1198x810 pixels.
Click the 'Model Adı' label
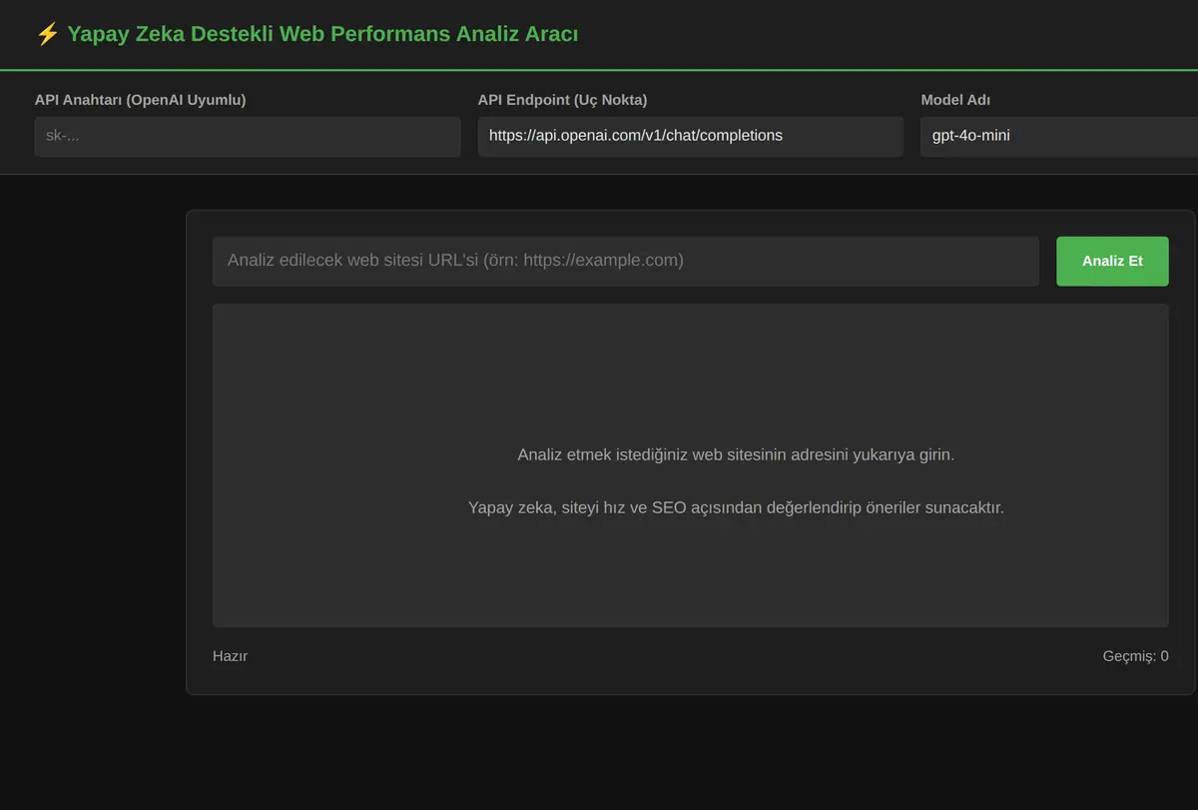(x=955, y=100)
